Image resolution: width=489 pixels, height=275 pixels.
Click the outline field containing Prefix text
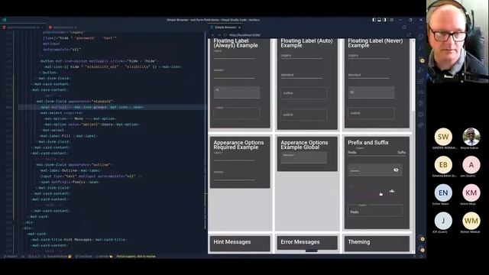(x=375, y=211)
